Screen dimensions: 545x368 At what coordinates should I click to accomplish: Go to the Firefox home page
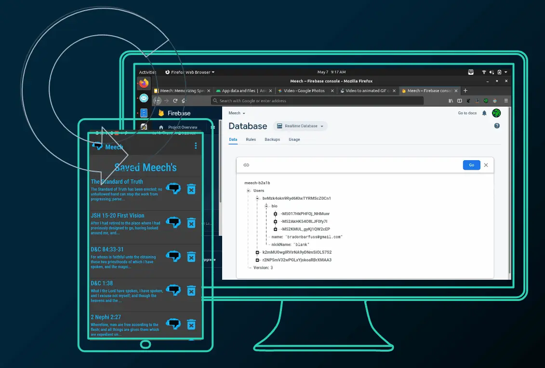coord(184,101)
